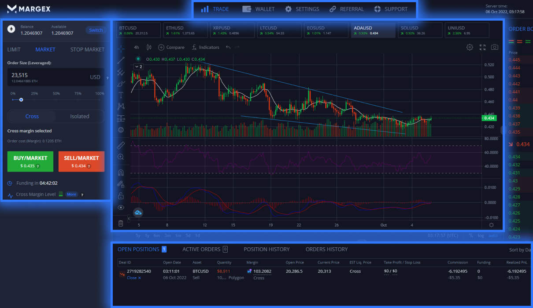Viewport: 533px width, 308px height.
Task: Click the Ethereum wallet coin icon
Action: tap(11, 29)
